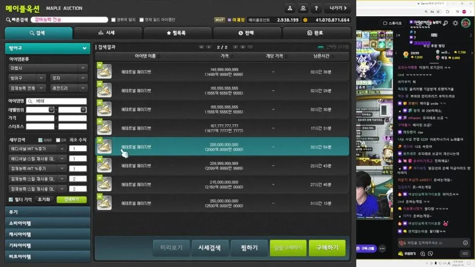
Task: Expand the 무기 category
Action: pyautogui.click(x=47, y=212)
